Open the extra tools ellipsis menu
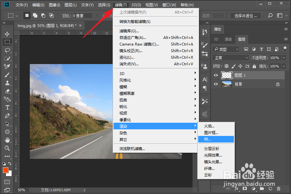This screenshot has width=291, height=194. click(7, 156)
